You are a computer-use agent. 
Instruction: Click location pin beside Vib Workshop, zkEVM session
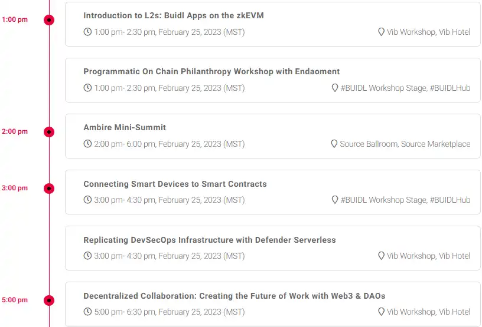381,32
